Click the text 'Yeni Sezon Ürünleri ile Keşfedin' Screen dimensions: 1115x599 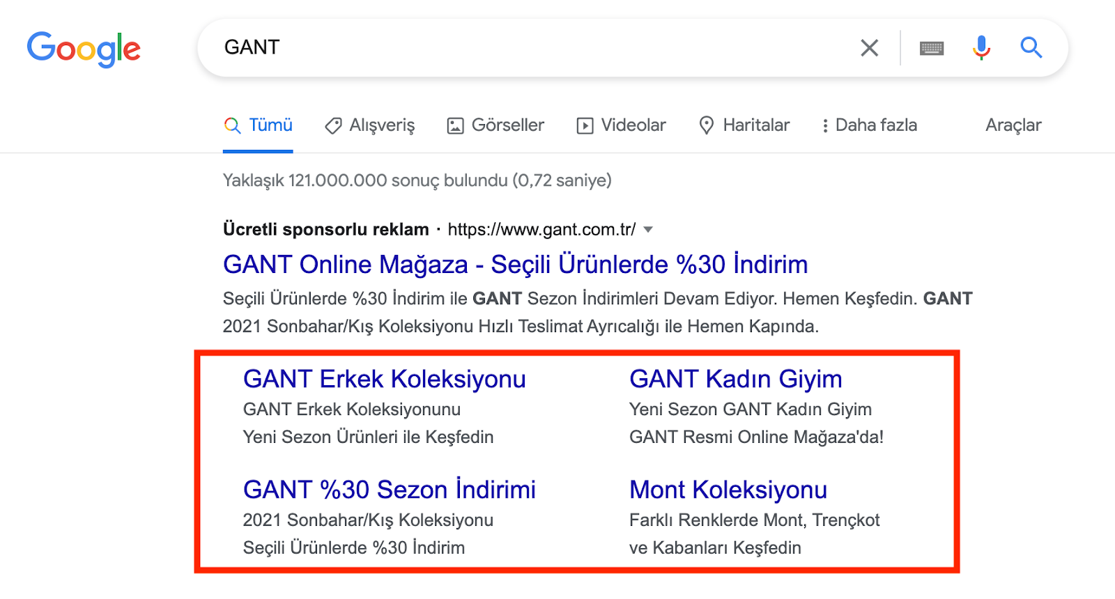(369, 437)
